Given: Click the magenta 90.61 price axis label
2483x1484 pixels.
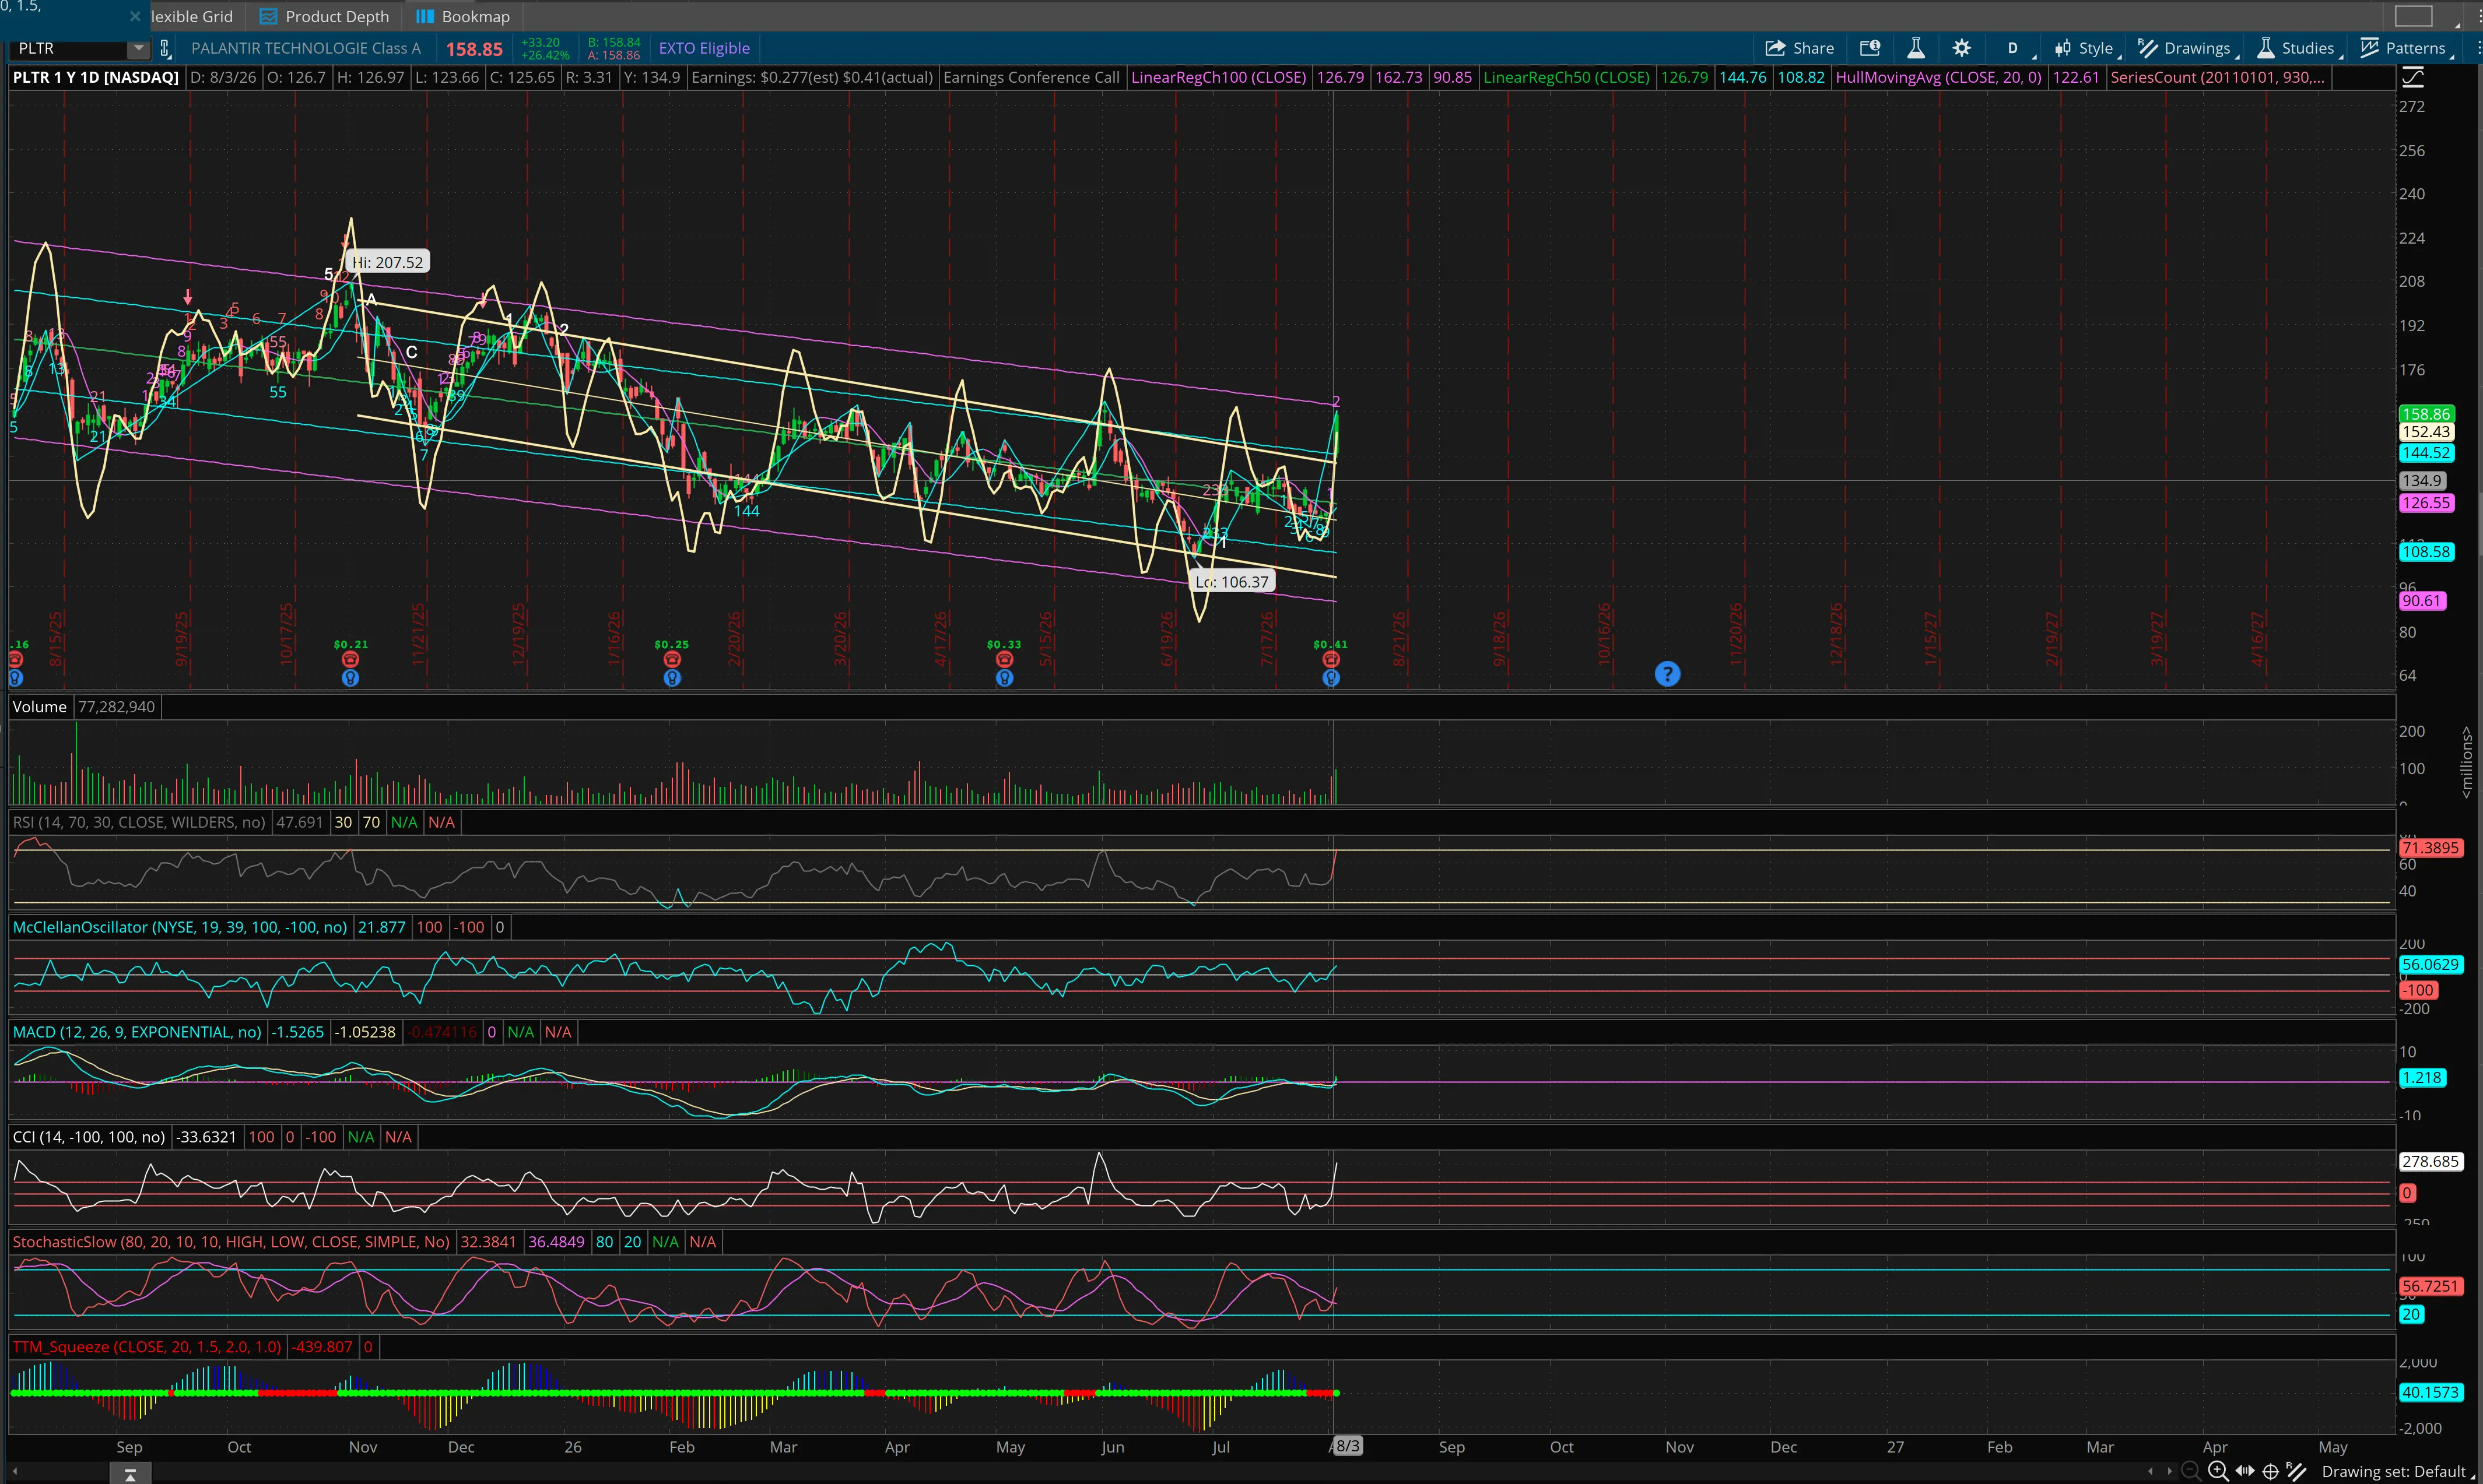Looking at the screenshot, I should [2422, 601].
